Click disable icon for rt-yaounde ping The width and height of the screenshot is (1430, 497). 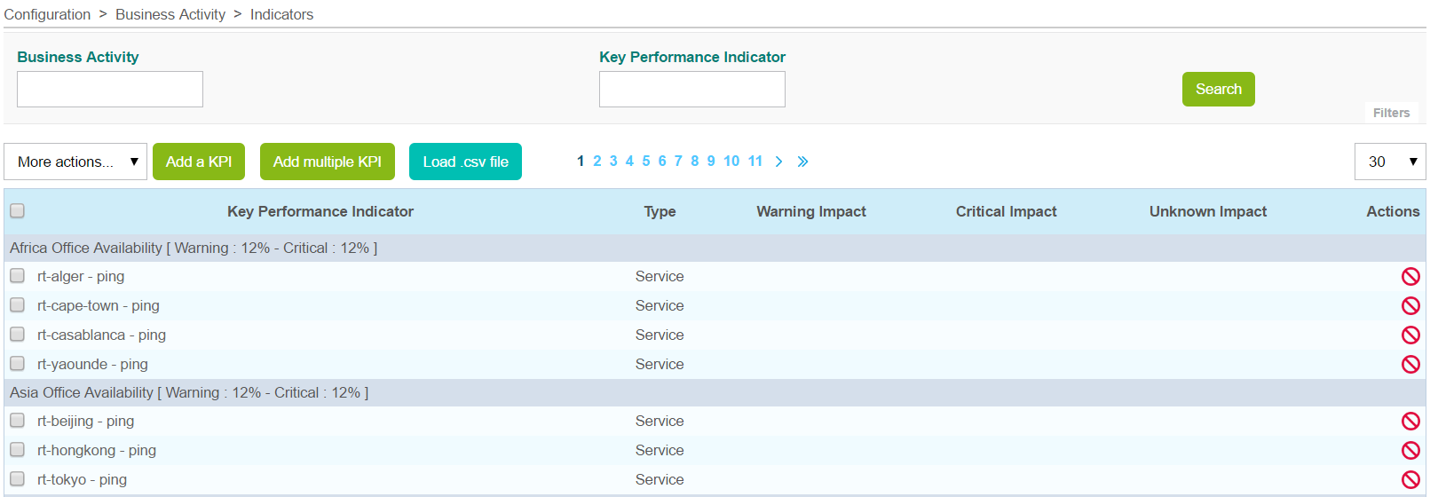tap(1410, 365)
